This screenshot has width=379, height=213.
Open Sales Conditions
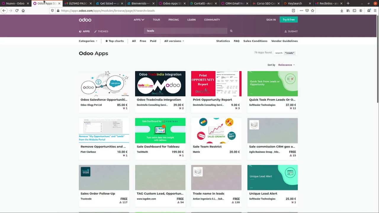point(255,41)
